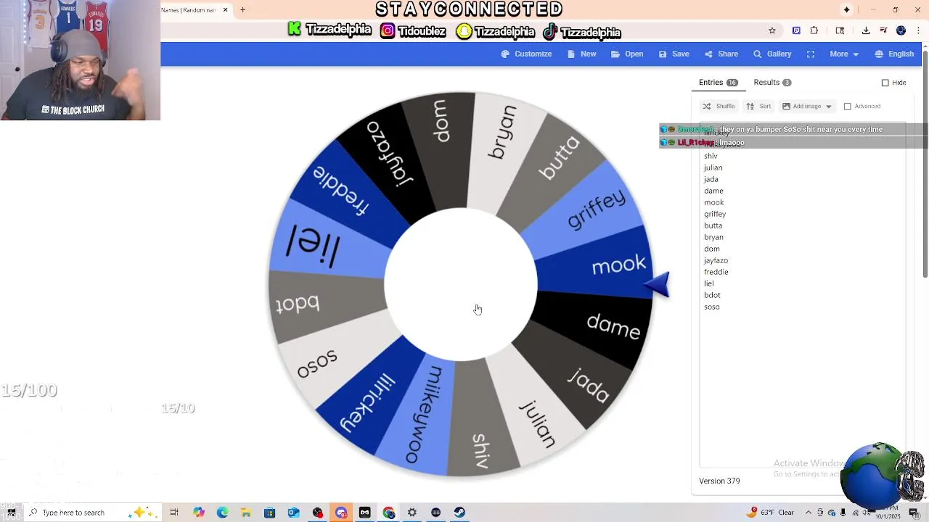Click the Gemini sparkle icon in title bar
This screenshot has width=929, height=522.
pos(846,9)
